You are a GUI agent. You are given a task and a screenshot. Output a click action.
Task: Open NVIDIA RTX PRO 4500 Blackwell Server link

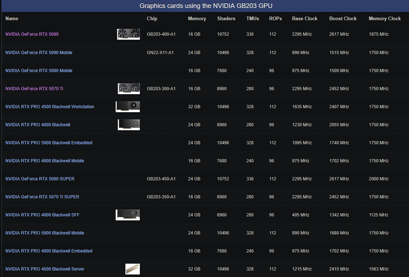(x=45, y=269)
